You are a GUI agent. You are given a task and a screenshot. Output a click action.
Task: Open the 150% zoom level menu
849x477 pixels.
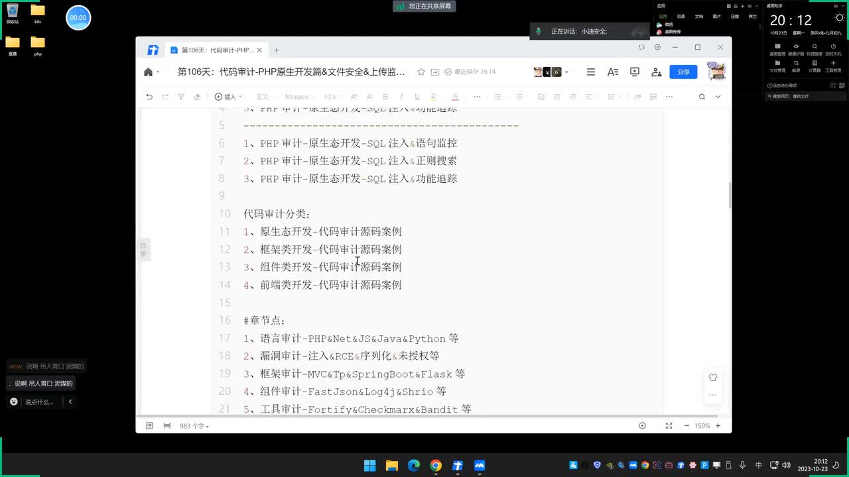tap(702, 426)
